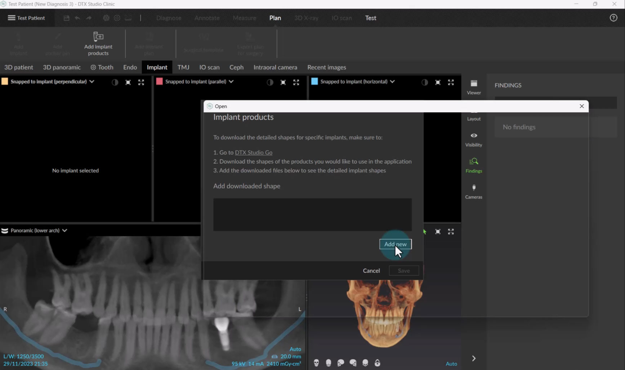Click the Add new button

[x=395, y=244]
